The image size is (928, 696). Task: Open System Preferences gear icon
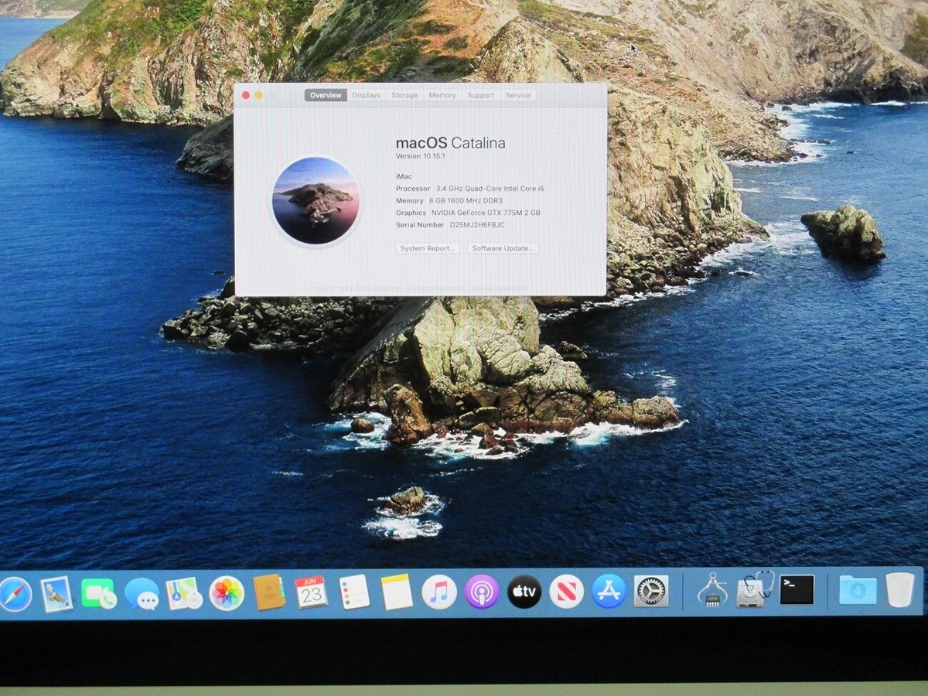[x=651, y=592]
